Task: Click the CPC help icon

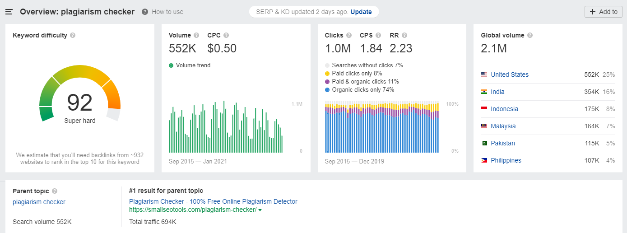Action: point(226,35)
